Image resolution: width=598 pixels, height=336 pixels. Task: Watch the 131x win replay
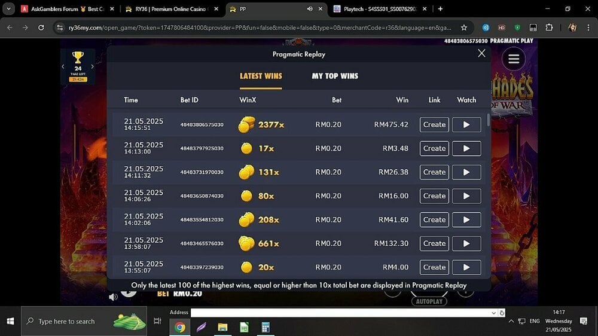(x=466, y=172)
